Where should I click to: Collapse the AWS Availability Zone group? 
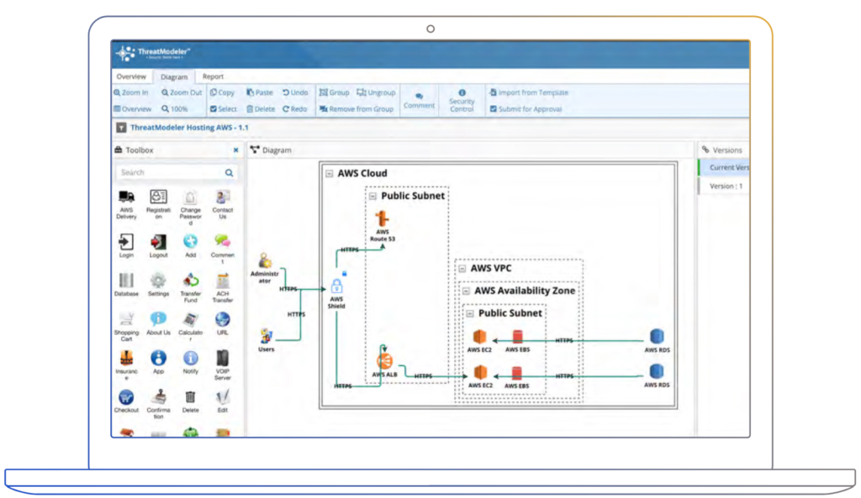point(466,291)
